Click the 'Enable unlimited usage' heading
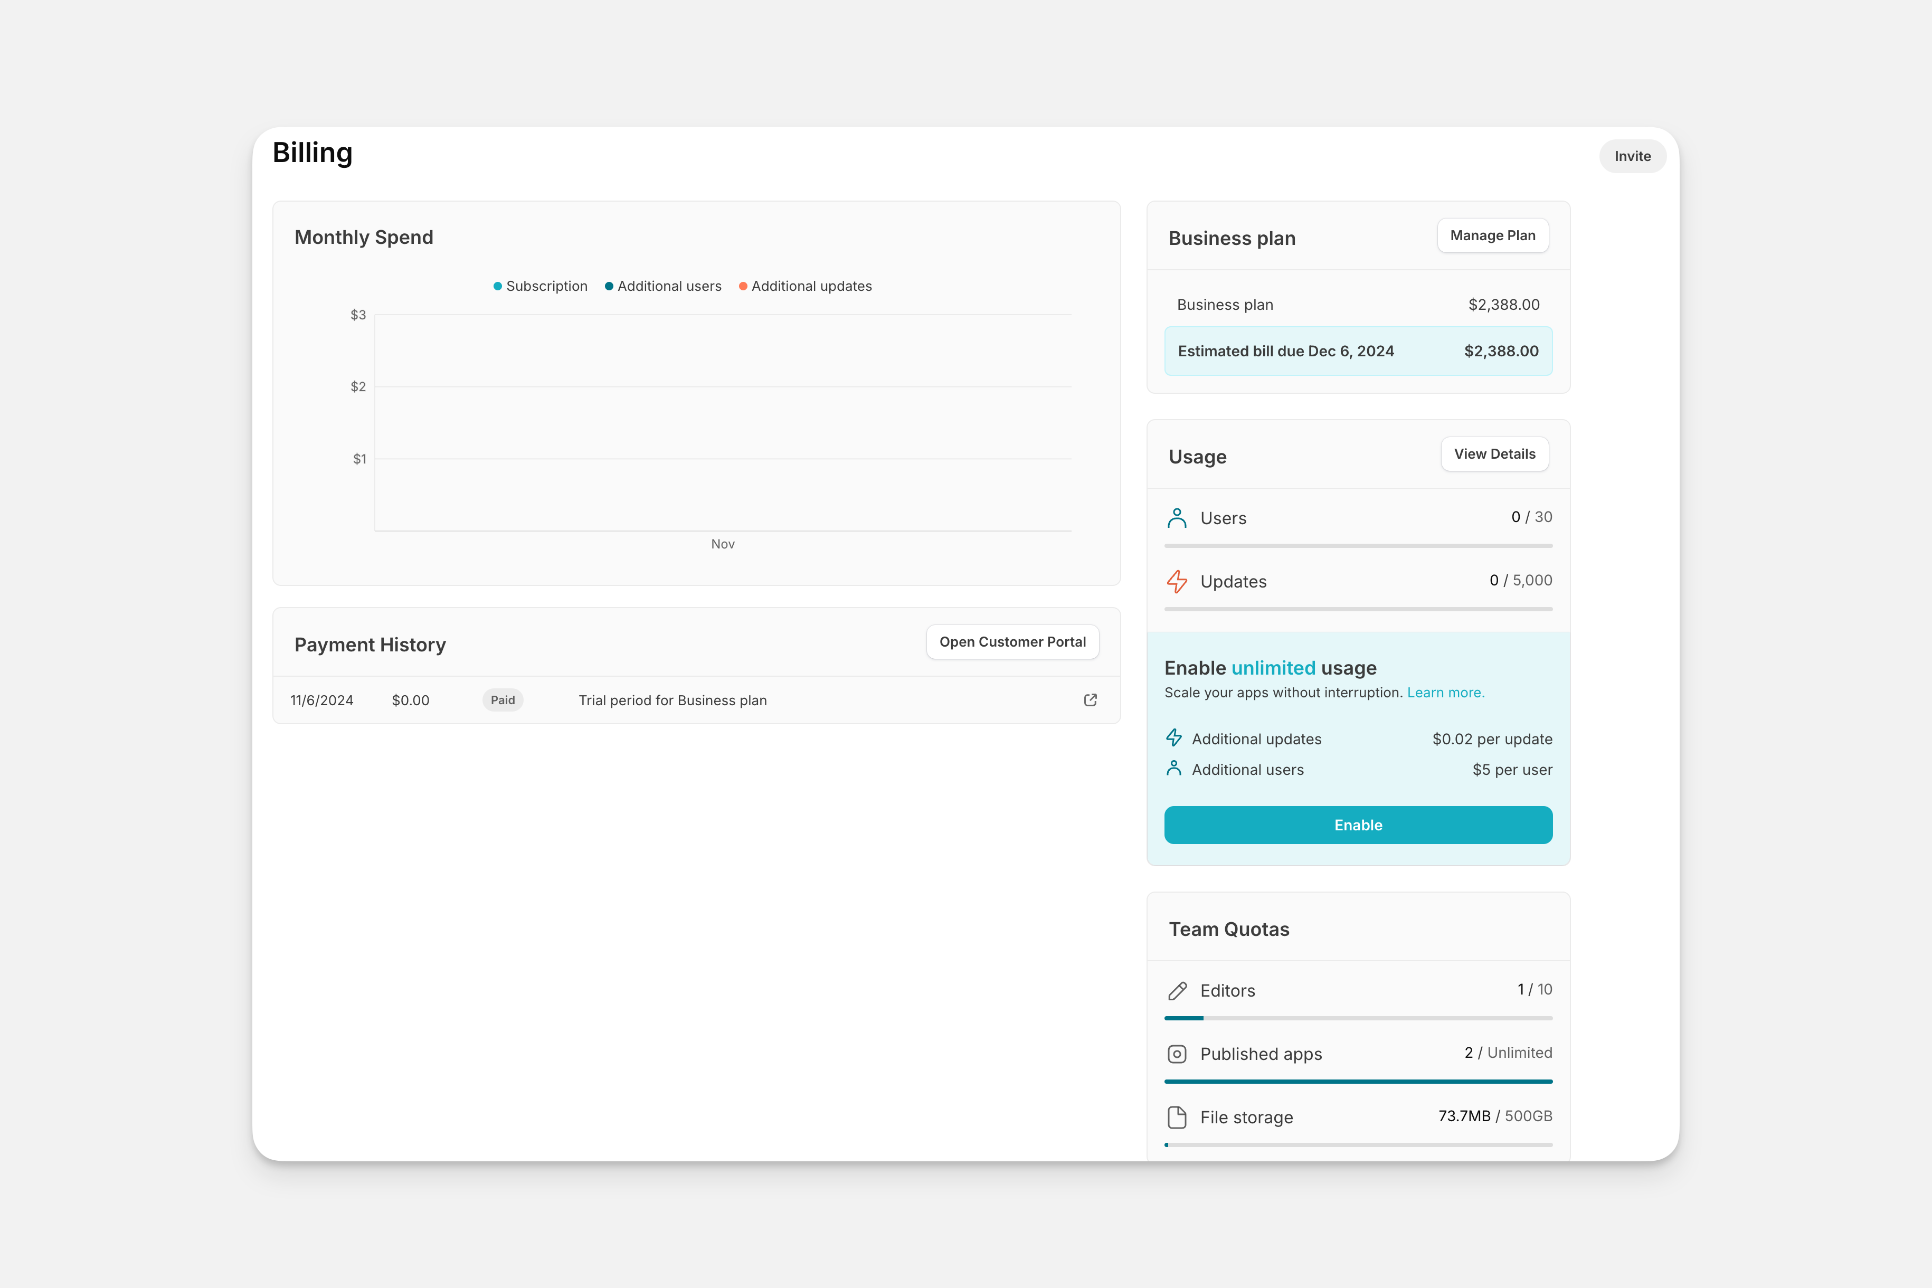Image resolution: width=1932 pixels, height=1288 pixels. [x=1270, y=668]
